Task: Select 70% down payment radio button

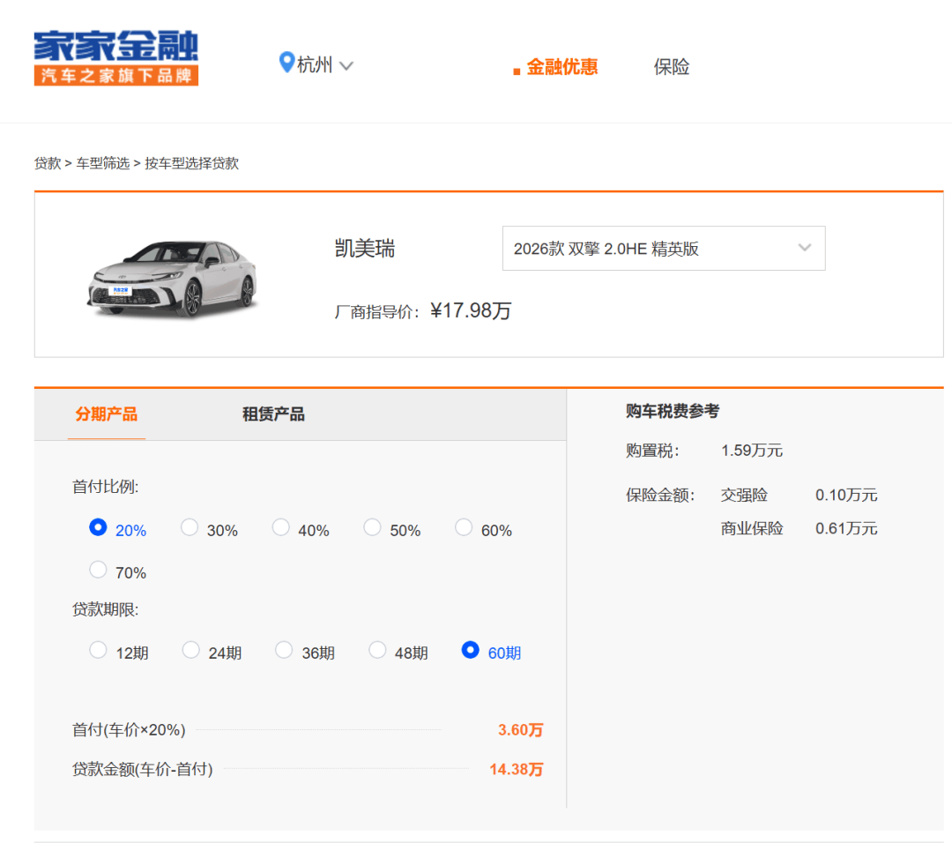Action: [x=98, y=570]
